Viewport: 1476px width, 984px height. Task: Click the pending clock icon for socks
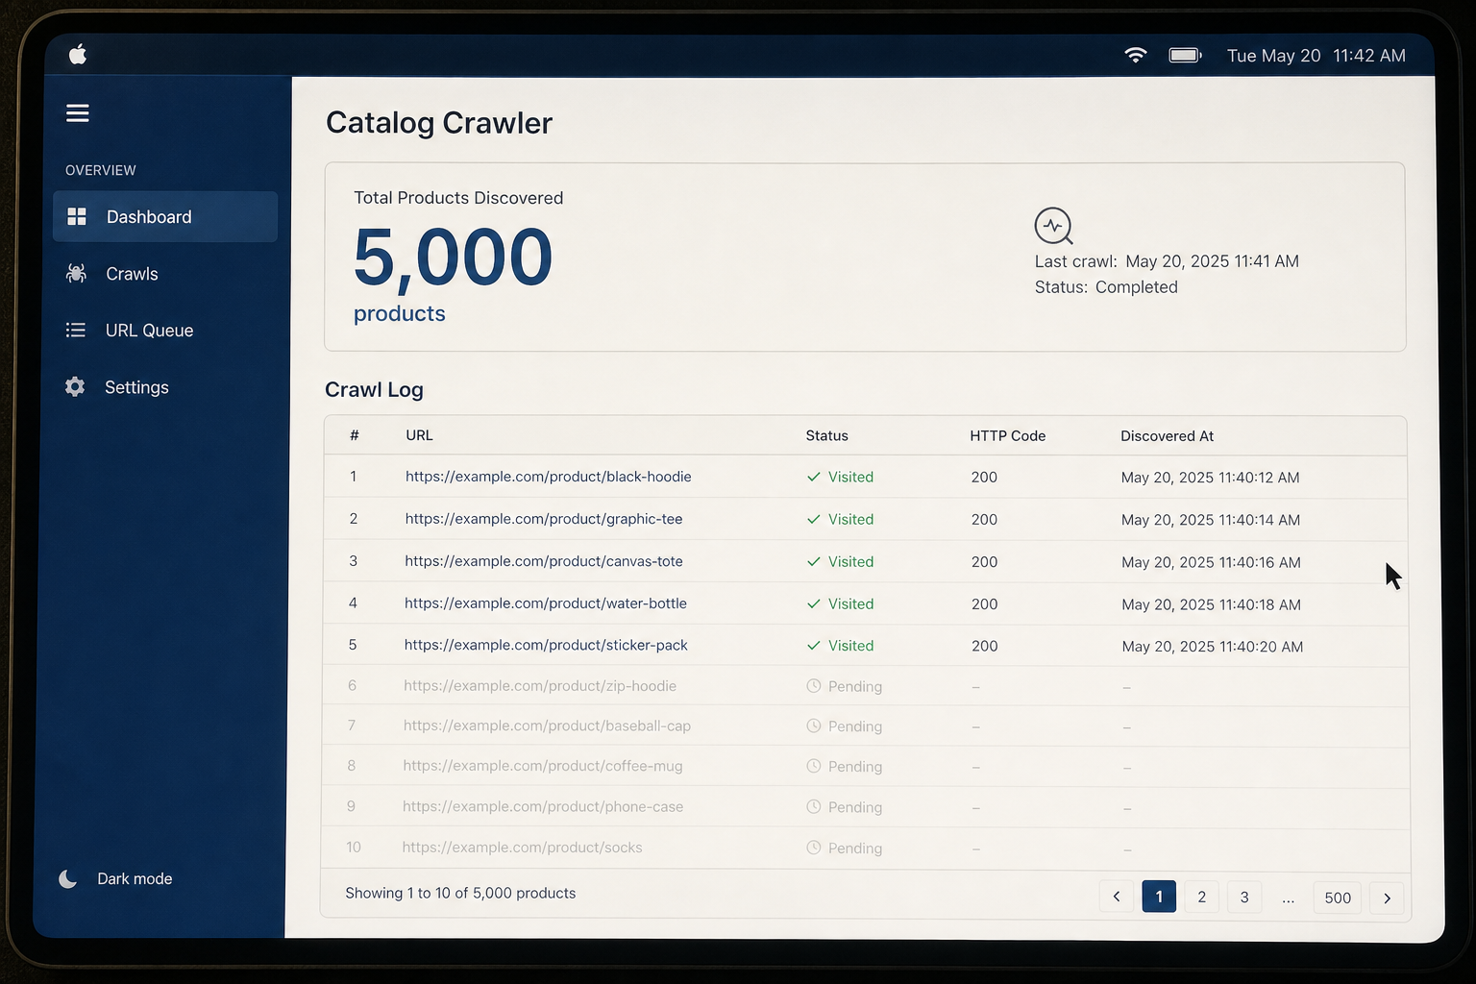(814, 848)
